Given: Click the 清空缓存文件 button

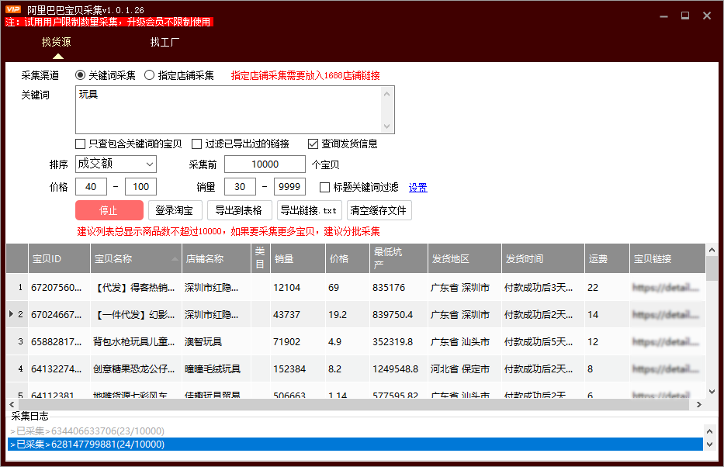Looking at the screenshot, I should point(379,210).
